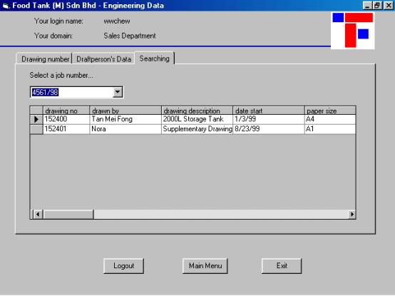This screenshot has height=296, width=395.
Task: Select the 'Tan Mei Fong' cell
Action: pyautogui.click(x=125, y=119)
